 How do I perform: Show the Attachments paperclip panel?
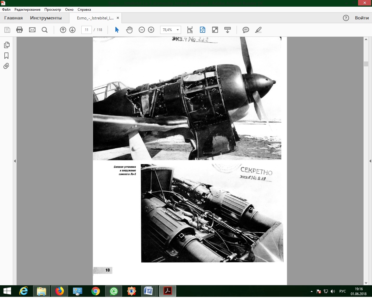tap(6, 66)
